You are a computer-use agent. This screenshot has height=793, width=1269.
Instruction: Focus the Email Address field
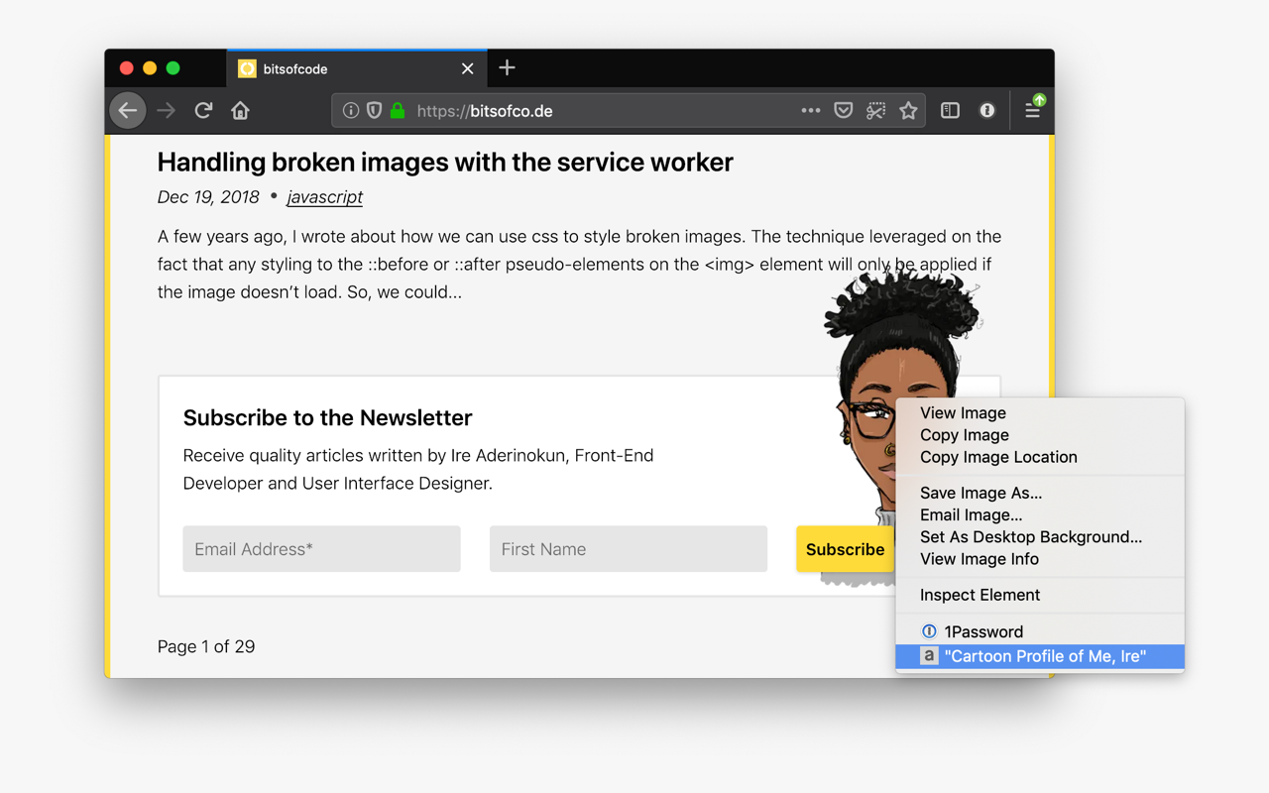coord(321,549)
